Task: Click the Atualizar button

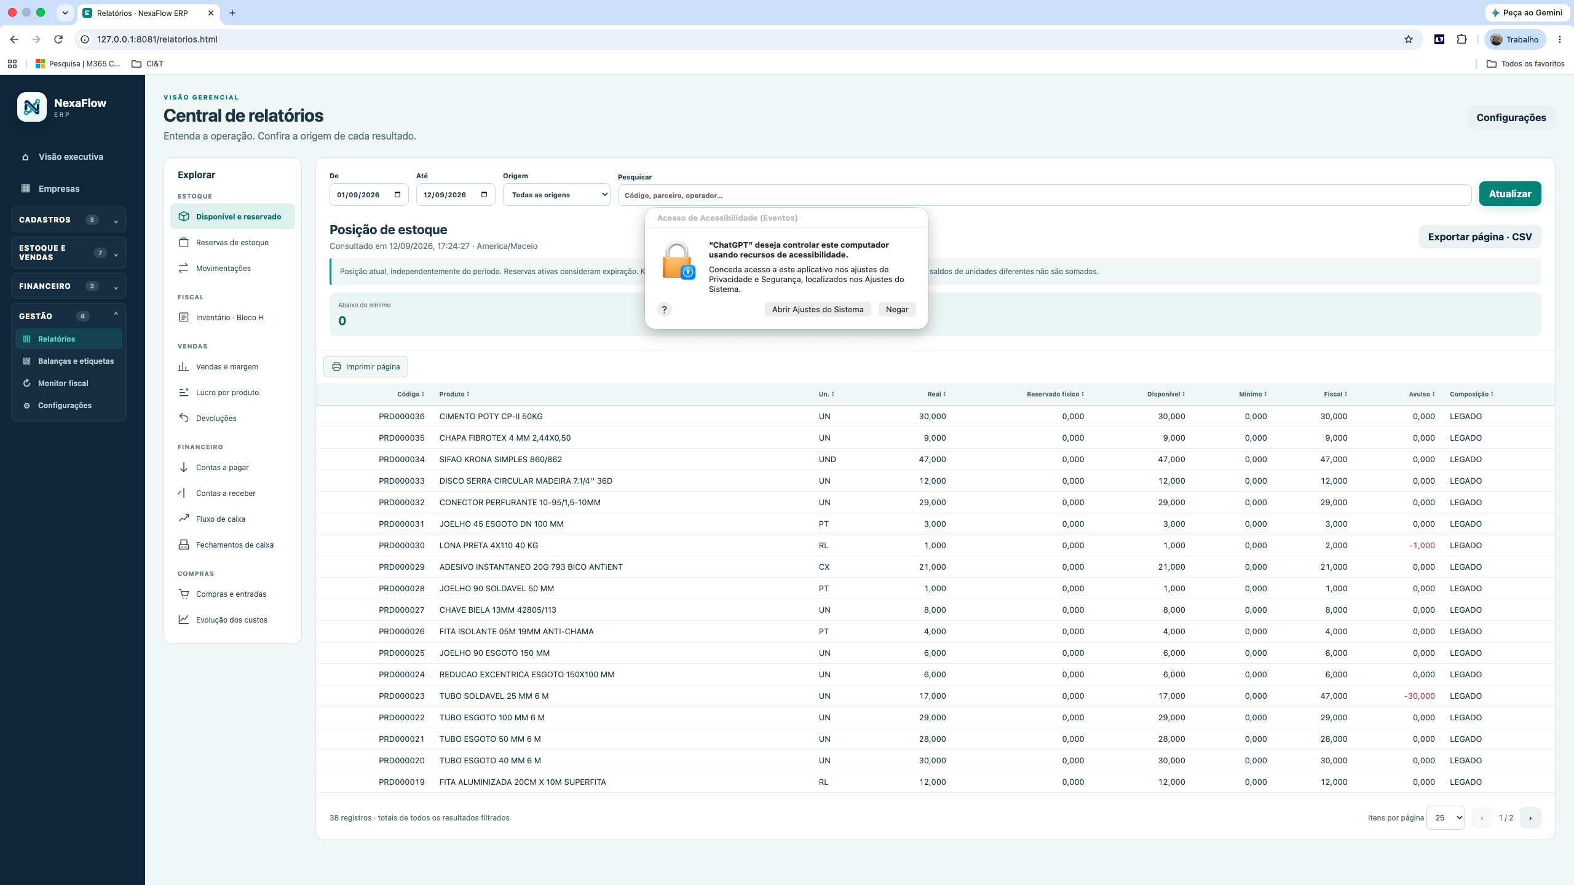Action: pos(1510,194)
